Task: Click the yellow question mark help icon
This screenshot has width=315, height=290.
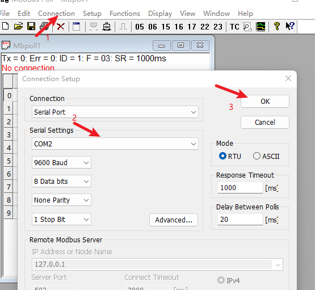Action: [277, 26]
